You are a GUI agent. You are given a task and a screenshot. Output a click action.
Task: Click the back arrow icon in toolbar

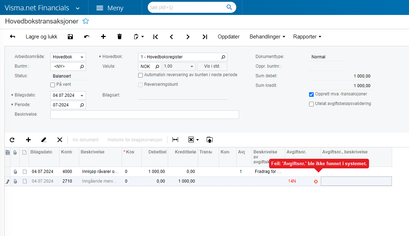12,37
